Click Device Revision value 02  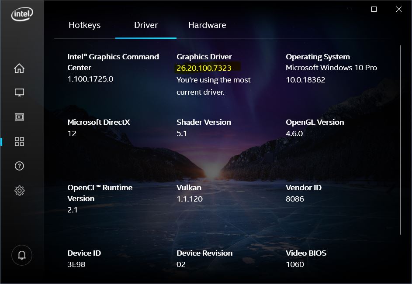[181, 264]
